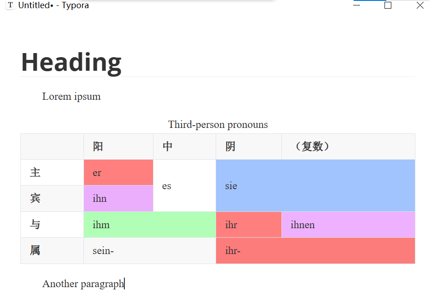Click the Third-person pronouns table caption
429x308 pixels.
click(x=218, y=125)
